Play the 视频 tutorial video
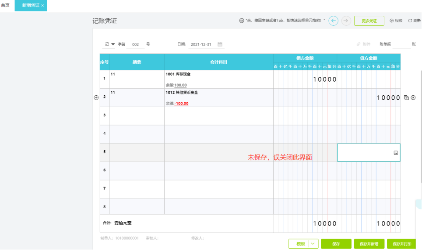Viewport: 422px width, 250px height. pos(396,21)
